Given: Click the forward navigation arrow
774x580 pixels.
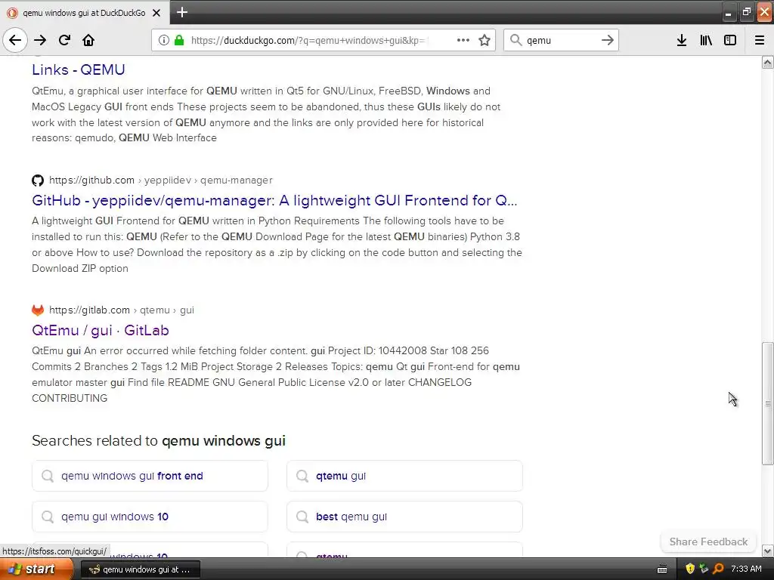Looking at the screenshot, I should tap(40, 40).
